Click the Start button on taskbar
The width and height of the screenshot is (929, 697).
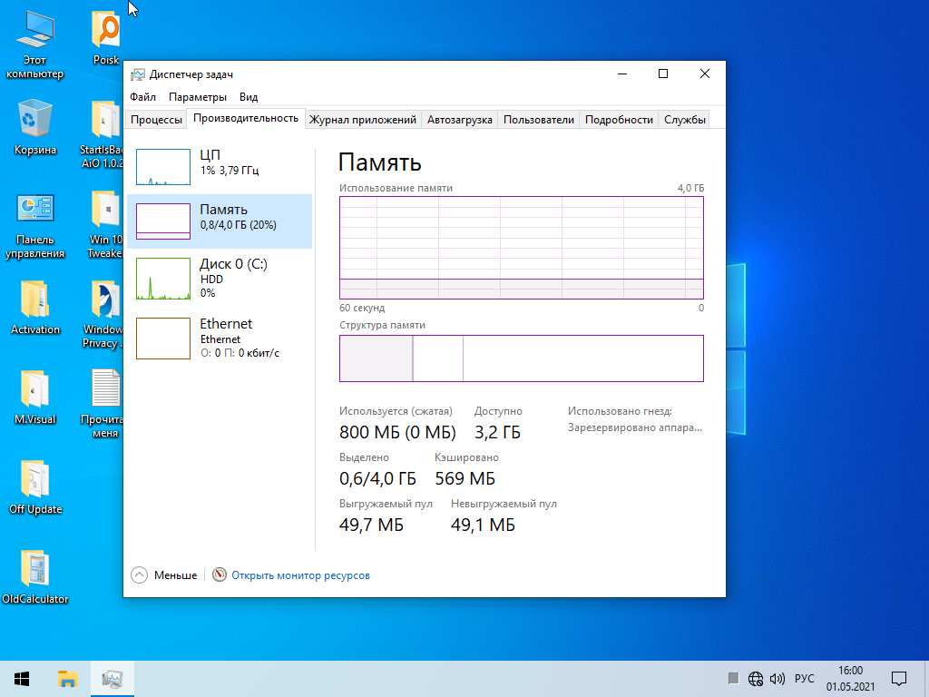click(22, 678)
